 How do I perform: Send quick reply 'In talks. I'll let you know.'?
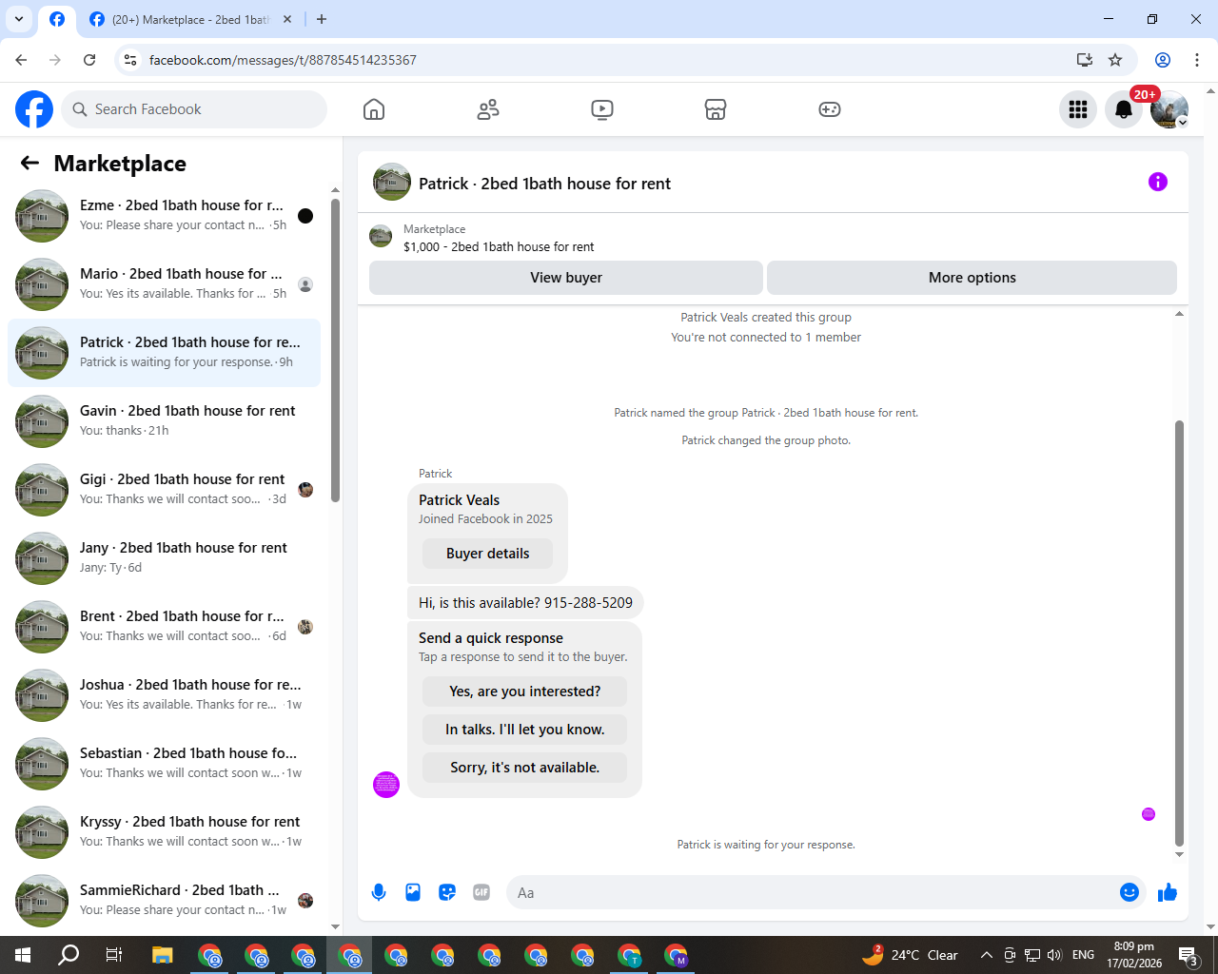click(525, 730)
